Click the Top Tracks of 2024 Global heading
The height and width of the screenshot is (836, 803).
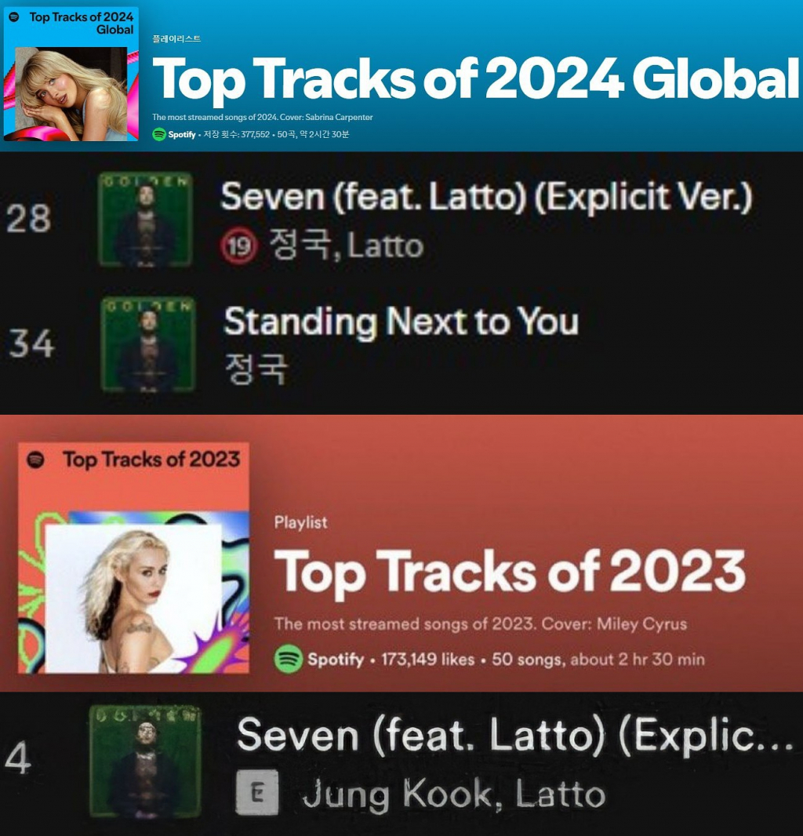[x=474, y=79]
